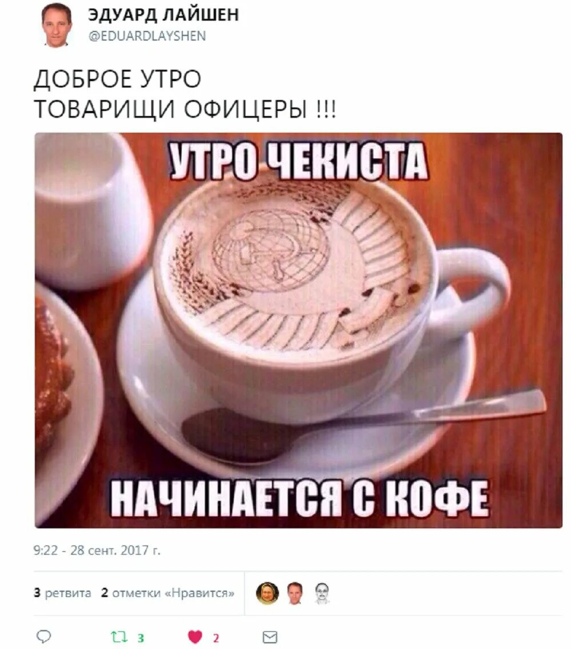Screen dimensions: 571x649
Task: Toggle the red heart like icon
Action: [195, 636]
